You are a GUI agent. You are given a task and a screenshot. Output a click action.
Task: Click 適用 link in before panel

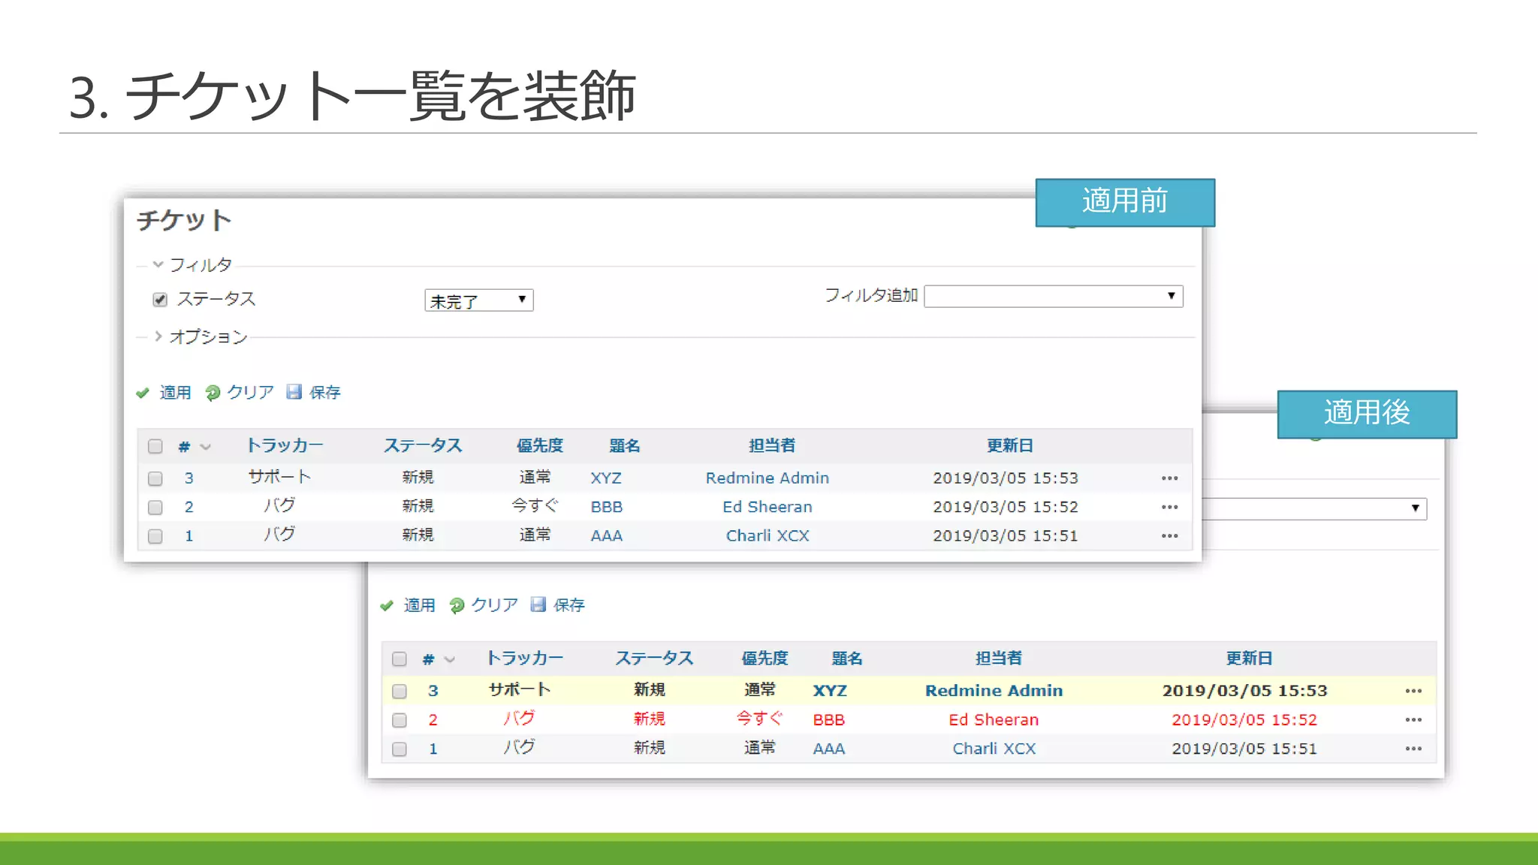pyautogui.click(x=175, y=393)
